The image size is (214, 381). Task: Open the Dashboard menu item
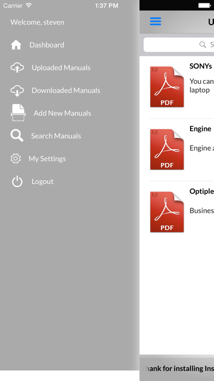[47, 45]
